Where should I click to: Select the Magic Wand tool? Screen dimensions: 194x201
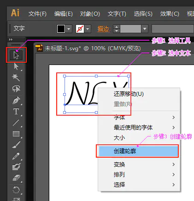[16, 77]
